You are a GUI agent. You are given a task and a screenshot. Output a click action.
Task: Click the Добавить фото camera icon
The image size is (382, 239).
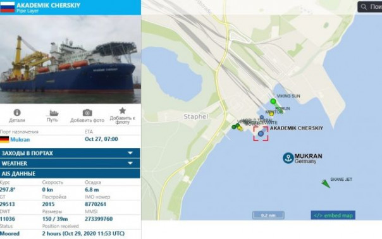pos(87,113)
